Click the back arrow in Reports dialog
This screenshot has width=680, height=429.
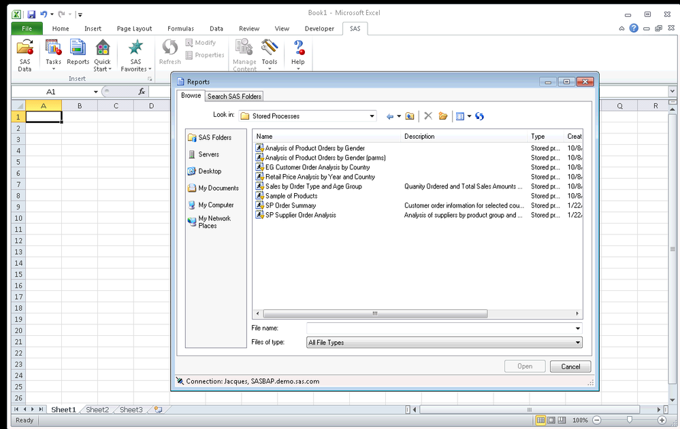(x=391, y=116)
